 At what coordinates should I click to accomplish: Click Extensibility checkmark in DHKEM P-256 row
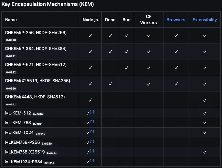point(205,36)
